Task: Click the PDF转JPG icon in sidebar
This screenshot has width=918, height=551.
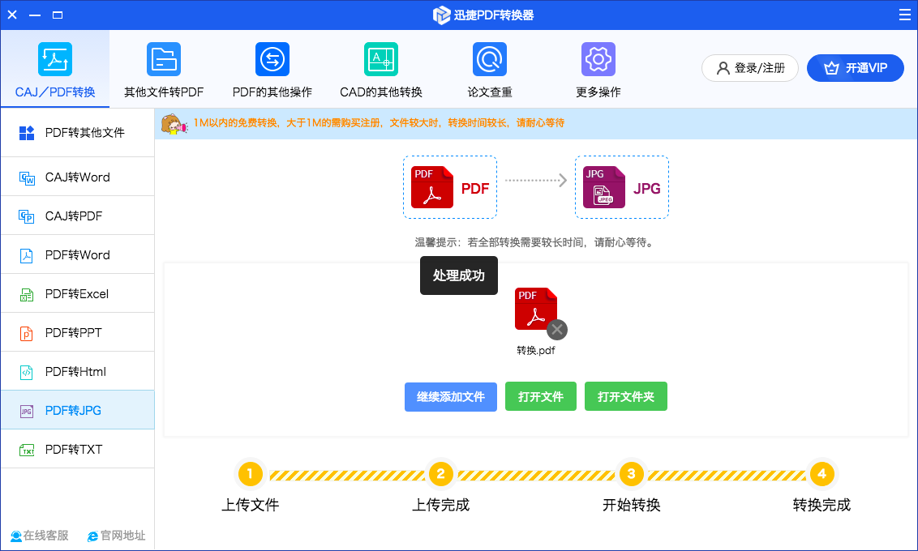Action: pyautogui.click(x=26, y=411)
